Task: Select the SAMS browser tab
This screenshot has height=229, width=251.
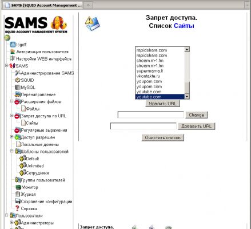Action: 43,5
